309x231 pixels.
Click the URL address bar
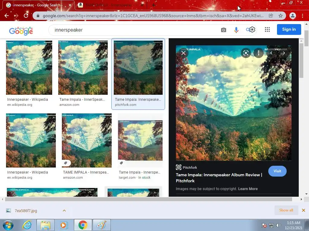pos(153,16)
